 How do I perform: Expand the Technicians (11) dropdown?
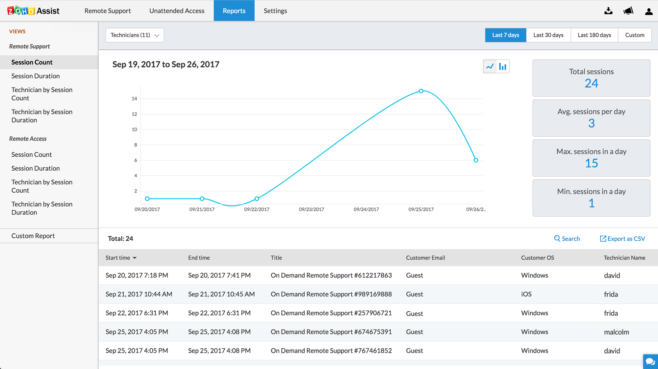135,35
